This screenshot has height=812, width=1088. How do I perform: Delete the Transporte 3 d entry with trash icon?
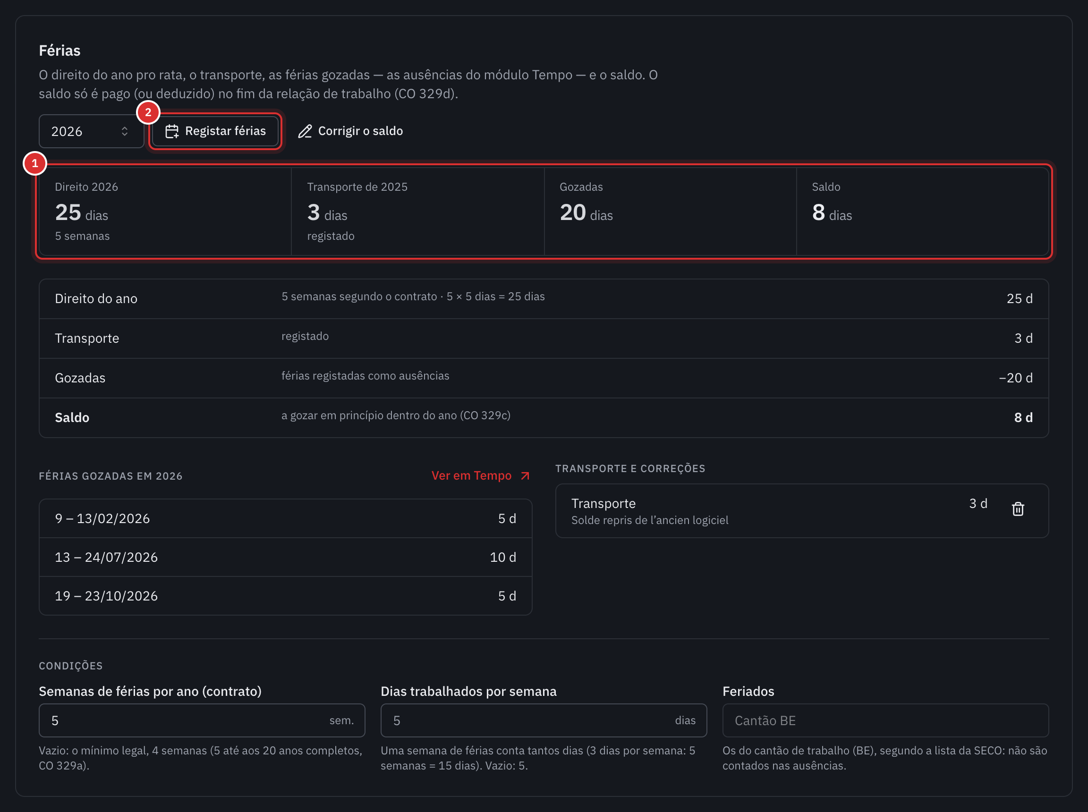click(x=1018, y=509)
